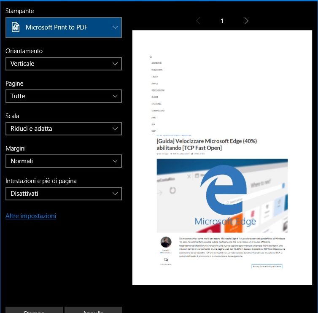Image resolution: width=318 pixels, height=313 pixels.
Task: Click the Microsoft Edge image in preview
Action: pyautogui.click(x=222, y=196)
